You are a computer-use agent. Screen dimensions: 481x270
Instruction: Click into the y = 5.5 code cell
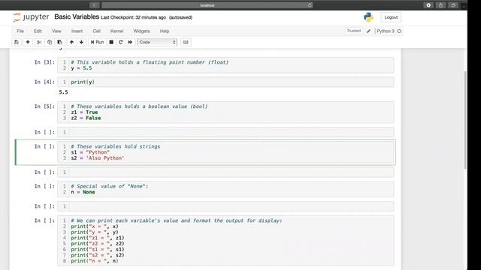pyautogui.click(x=225, y=65)
